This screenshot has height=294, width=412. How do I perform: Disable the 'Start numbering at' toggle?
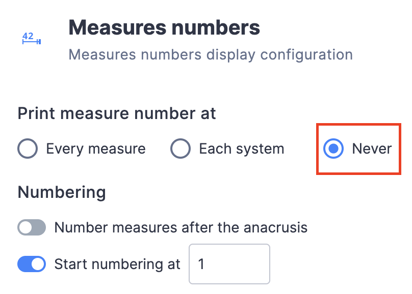click(x=32, y=264)
